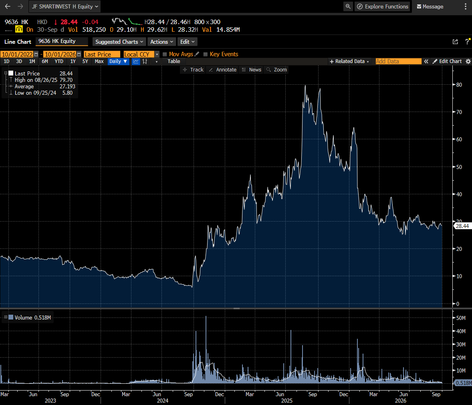The height and width of the screenshot is (405, 472).
Task: Open the three-dot options menu
Action: (465, 6)
